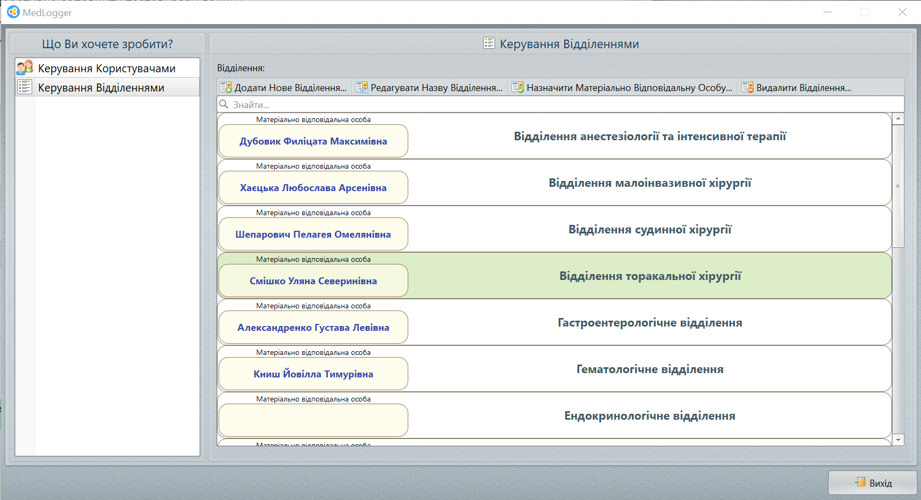
Task: Select Керування Відділеннями in sidebar
Action: (101, 88)
